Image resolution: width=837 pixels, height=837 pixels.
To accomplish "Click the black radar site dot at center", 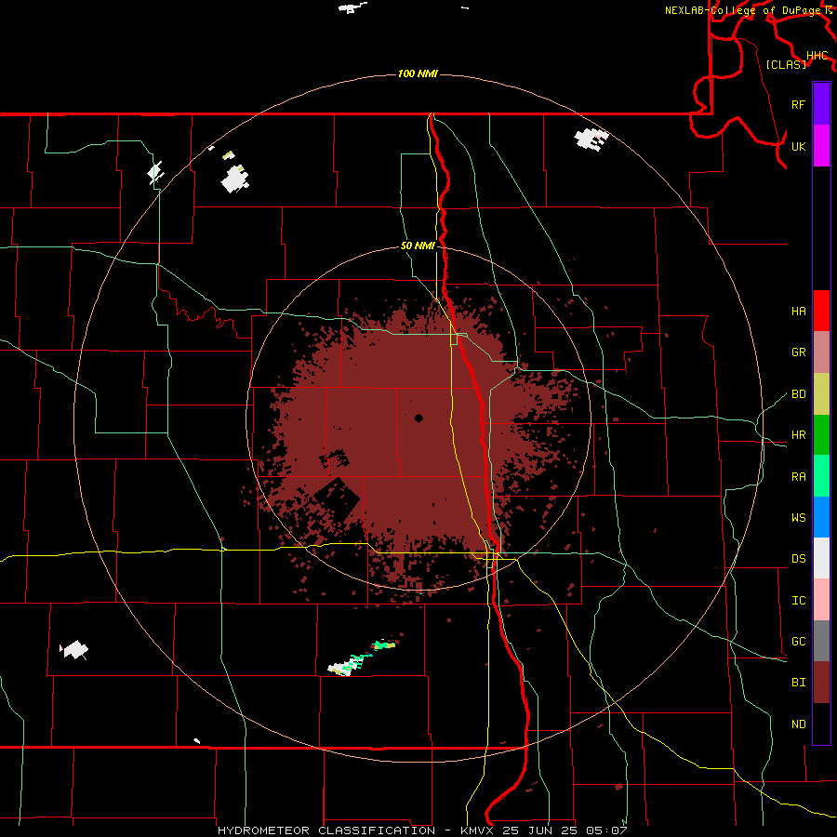I will pyautogui.click(x=418, y=418).
